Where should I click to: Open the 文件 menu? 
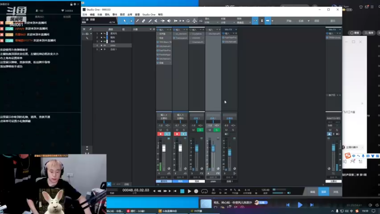tap(85, 15)
